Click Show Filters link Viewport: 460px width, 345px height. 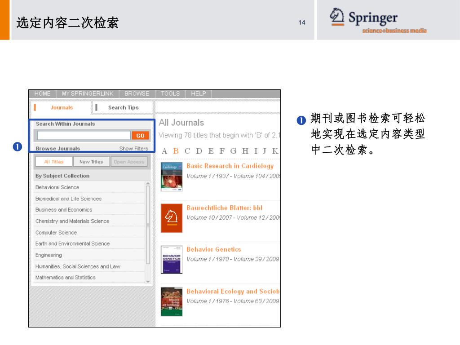tap(134, 149)
